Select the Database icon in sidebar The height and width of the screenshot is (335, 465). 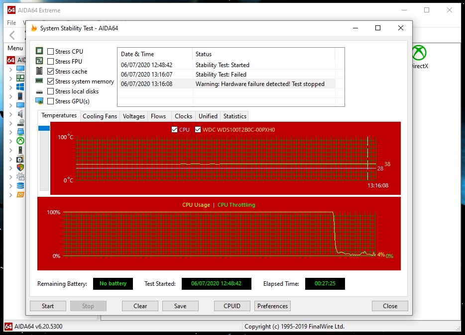tap(20, 185)
